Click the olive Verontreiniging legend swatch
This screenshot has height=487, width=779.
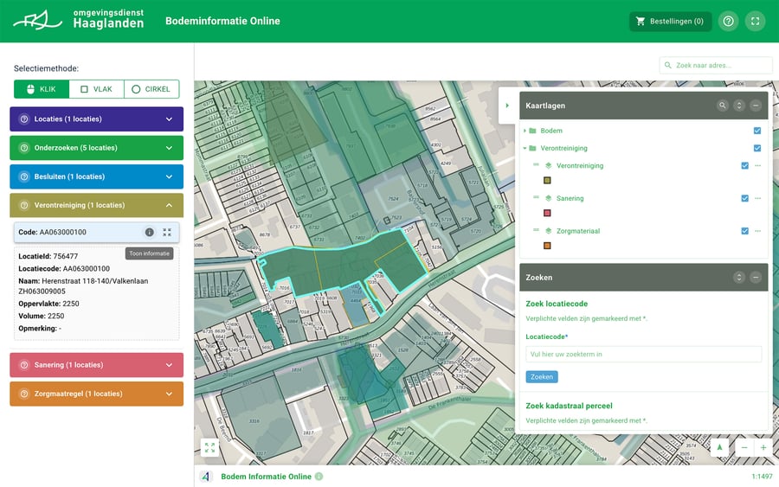click(547, 180)
